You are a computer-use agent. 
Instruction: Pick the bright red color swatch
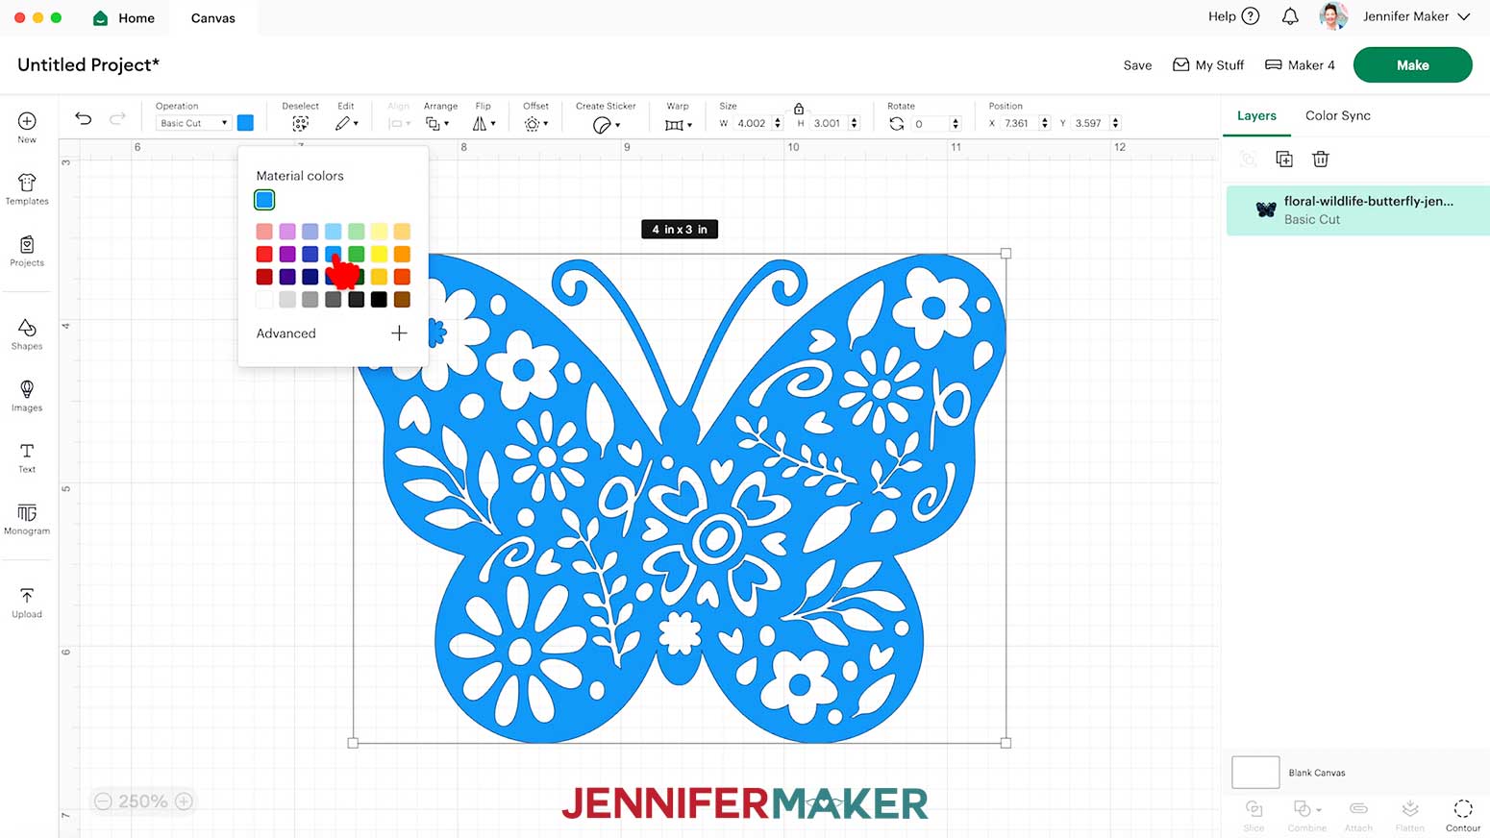(x=264, y=255)
